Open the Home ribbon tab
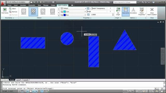Screen dimensions: 166x93 pos(9,5)
